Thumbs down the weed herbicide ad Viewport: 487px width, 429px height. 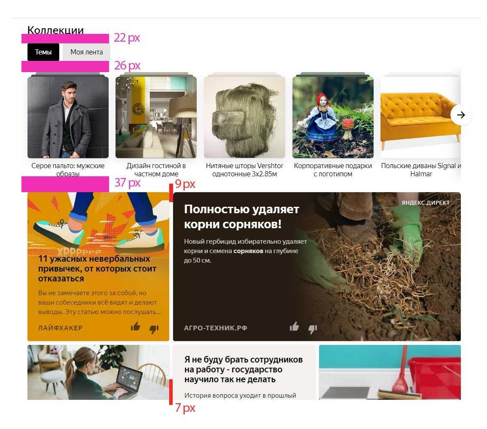pyautogui.click(x=313, y=329)
